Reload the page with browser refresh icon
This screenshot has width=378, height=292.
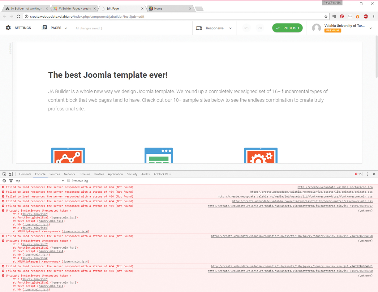coord(19,16)
